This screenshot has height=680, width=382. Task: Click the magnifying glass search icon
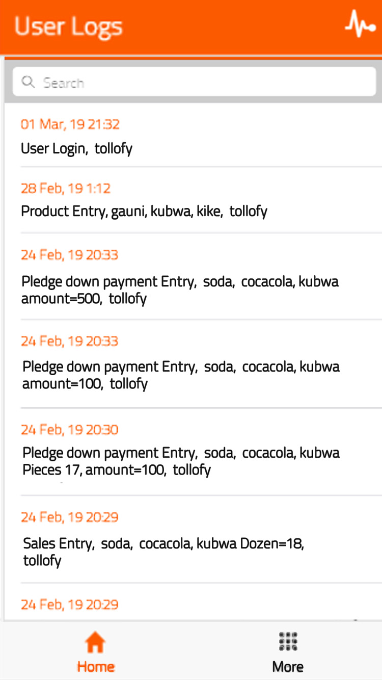[28, 82]
